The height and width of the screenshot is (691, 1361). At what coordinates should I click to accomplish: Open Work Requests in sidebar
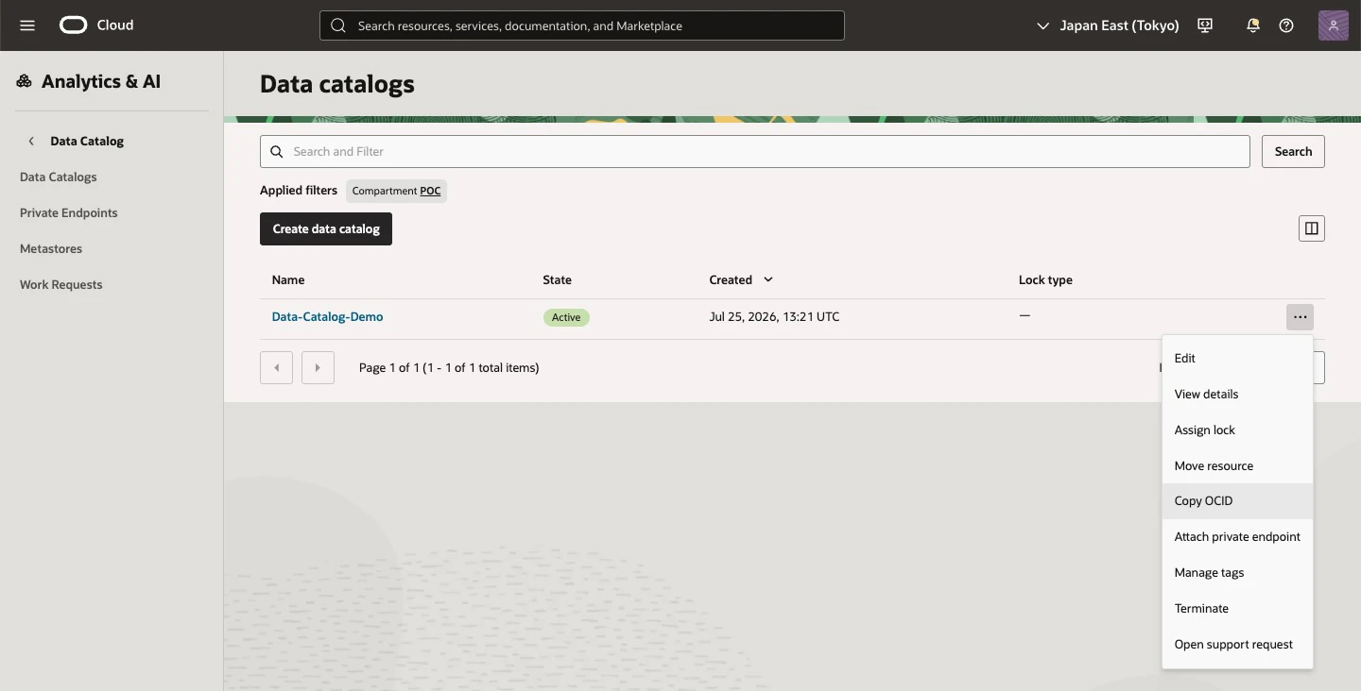[61, 285]
